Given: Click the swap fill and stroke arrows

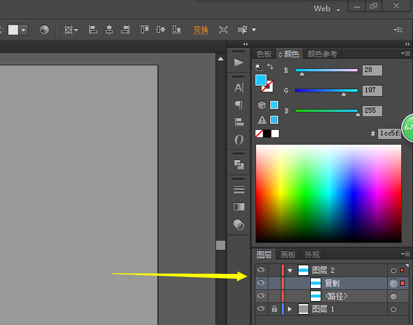Looking at the screenshot, I should pos(270,66).
